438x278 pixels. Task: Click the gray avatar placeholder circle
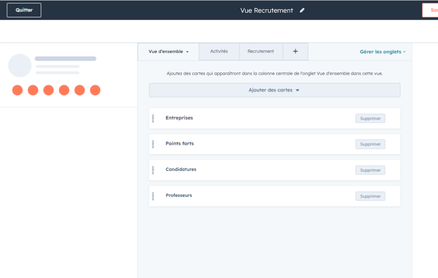[20, 65]
